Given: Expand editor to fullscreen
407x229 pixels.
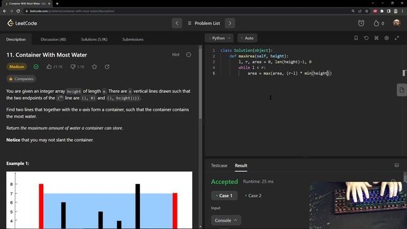Looking at the screenshot, I should click(397, 38).
